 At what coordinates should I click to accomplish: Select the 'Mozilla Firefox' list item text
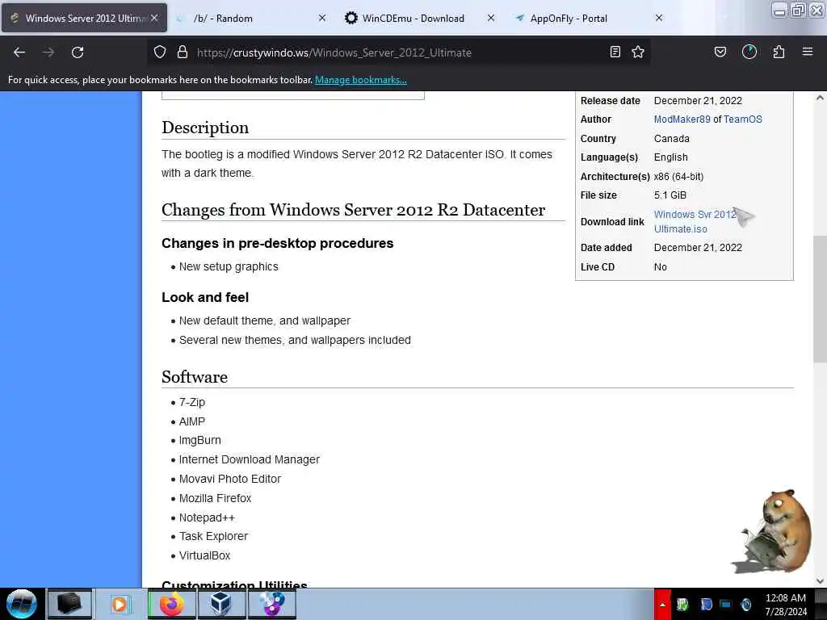pyautogui.click(x=215, y=498)
